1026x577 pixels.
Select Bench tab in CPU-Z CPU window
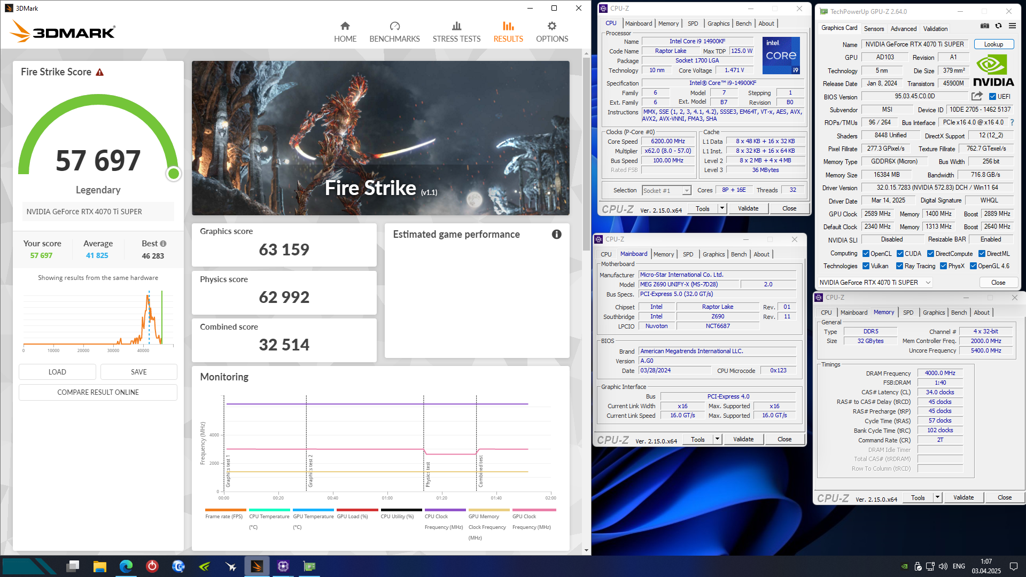click(743, 24)
